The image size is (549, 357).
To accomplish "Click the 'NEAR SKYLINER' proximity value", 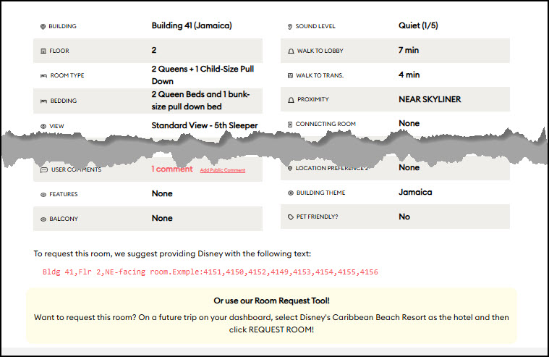I will point(430,99).
